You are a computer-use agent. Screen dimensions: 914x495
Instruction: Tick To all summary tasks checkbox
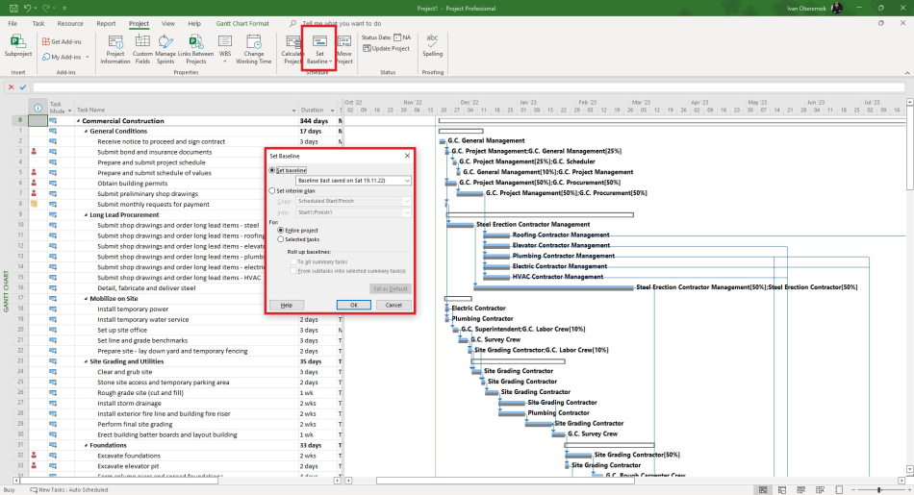click(x=293, y=262)
